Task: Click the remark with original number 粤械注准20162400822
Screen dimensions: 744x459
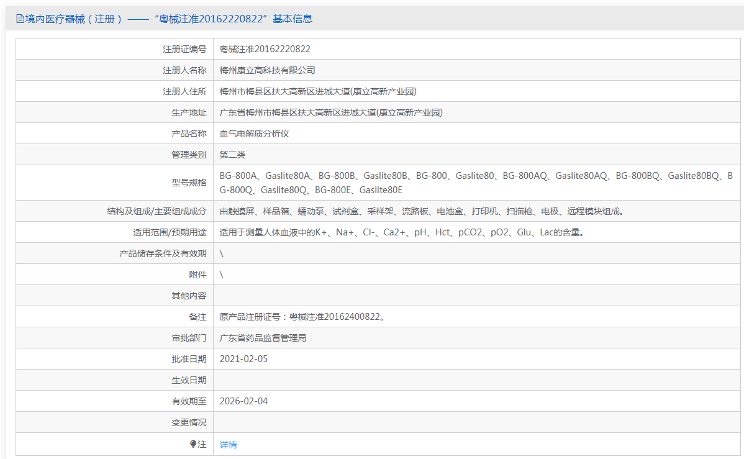Action: pos(302,317)
